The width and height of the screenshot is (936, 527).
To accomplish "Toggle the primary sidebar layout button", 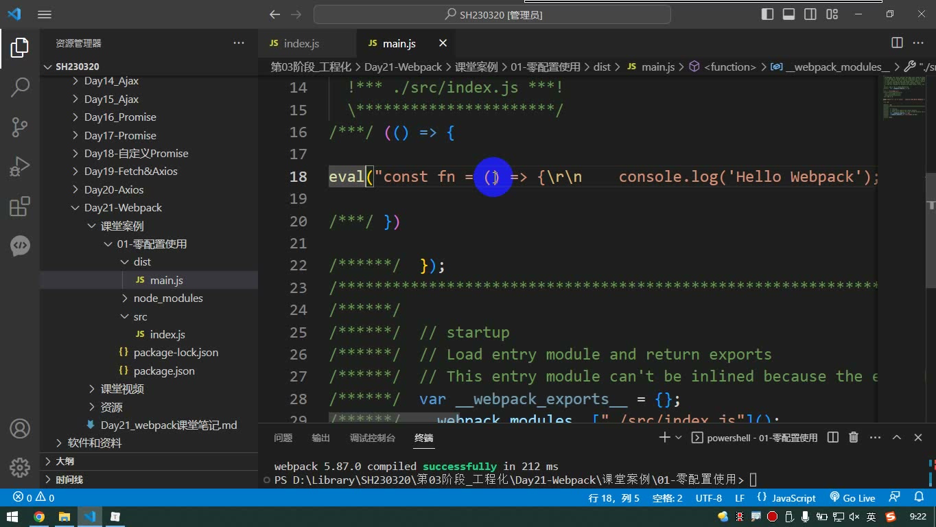I will click(x=768, y=14).
